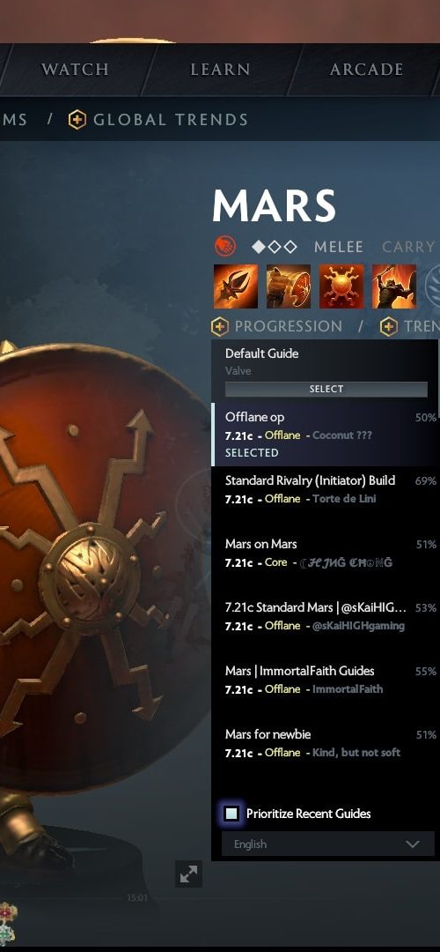
Task: Expand the Global Trends section
Action: 171,120
